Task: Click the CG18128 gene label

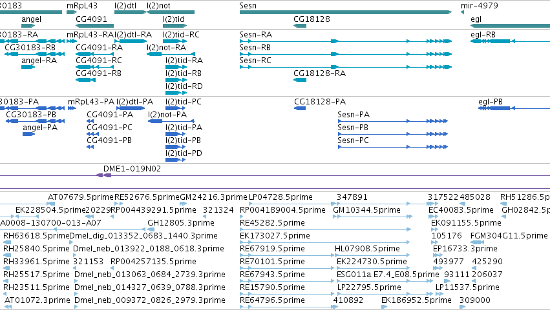Action: (x=312, y=19)
